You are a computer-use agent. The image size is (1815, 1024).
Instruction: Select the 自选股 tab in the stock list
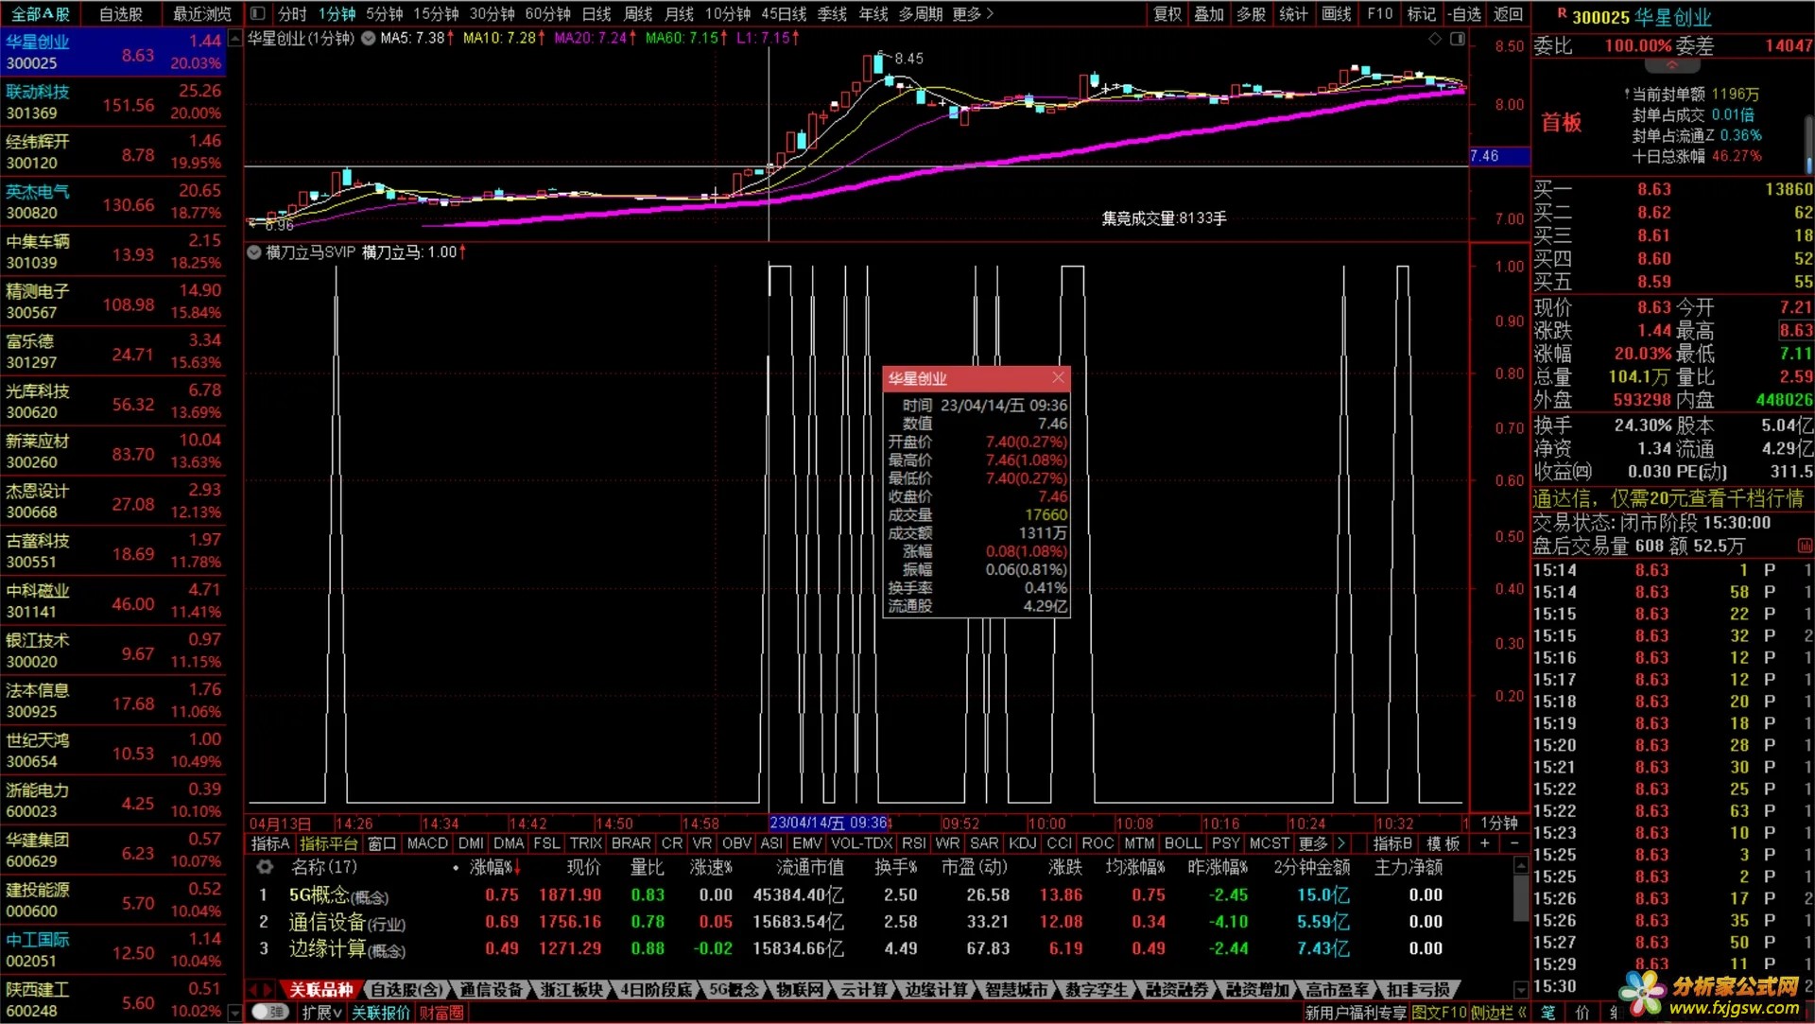pyautogui.click(x=121, y=13)
